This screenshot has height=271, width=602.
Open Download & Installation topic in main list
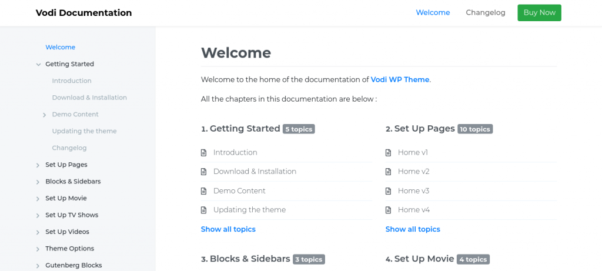click(x=255, y=172)
